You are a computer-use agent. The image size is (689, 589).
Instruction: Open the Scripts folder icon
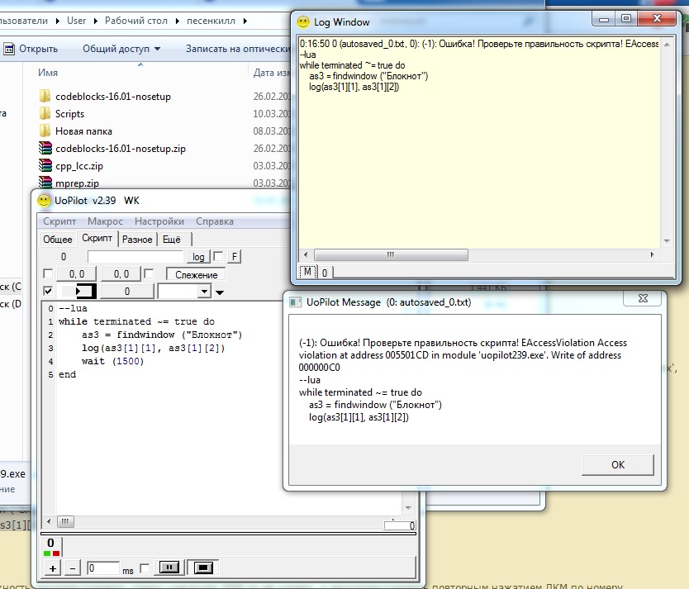(x=45, y=114)
